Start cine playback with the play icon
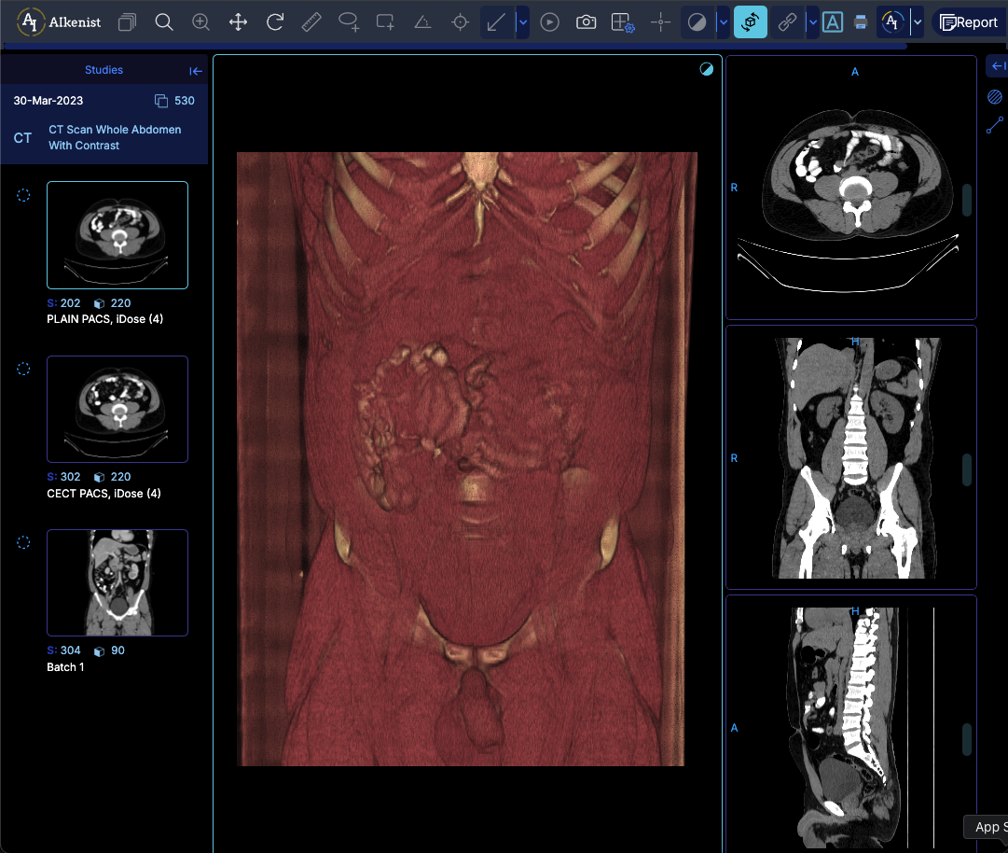 coord(549,21)
